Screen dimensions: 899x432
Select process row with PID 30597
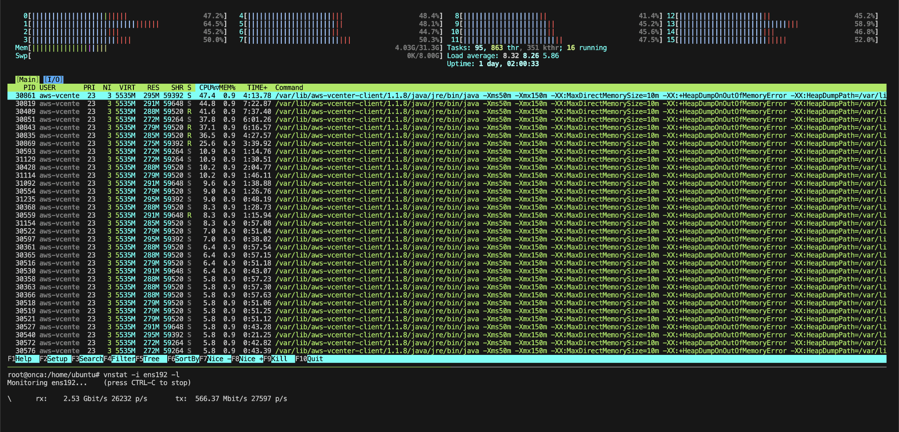tap(447, 239)
